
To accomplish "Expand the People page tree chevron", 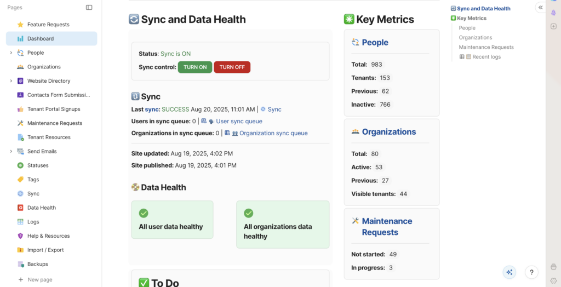I will click(11, 53).
